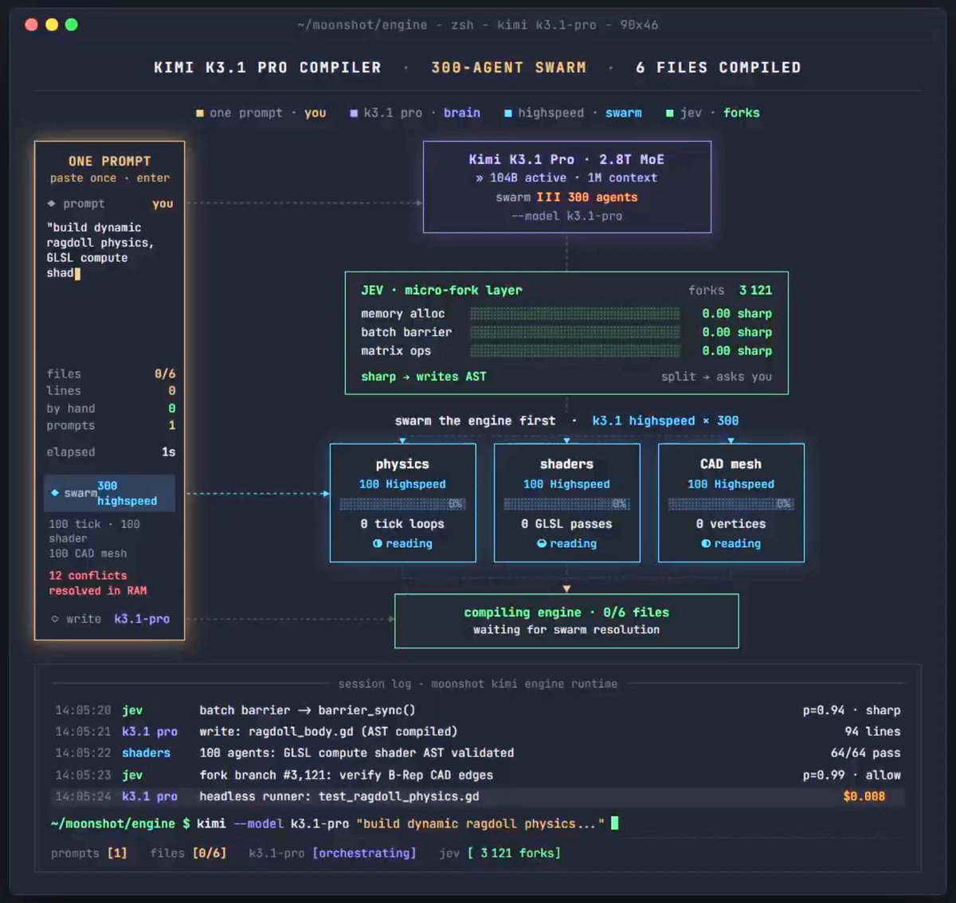Click the diamond icon beside "swarm highspeed"
Image resolution: width=956 pixels, height=903 pixels.
pos(55,493)
